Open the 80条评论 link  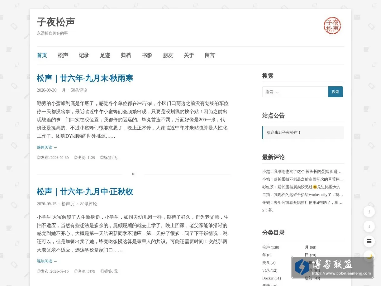(x=89, y=204)
